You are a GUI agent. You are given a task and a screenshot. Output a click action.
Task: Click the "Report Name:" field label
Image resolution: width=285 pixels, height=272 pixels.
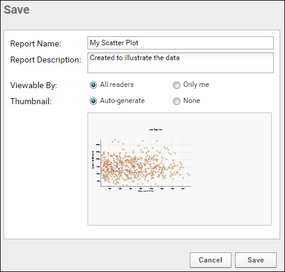[x=36, y=43]
